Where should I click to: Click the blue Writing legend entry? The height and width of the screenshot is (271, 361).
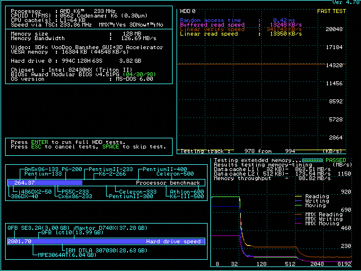click(312, 201)
